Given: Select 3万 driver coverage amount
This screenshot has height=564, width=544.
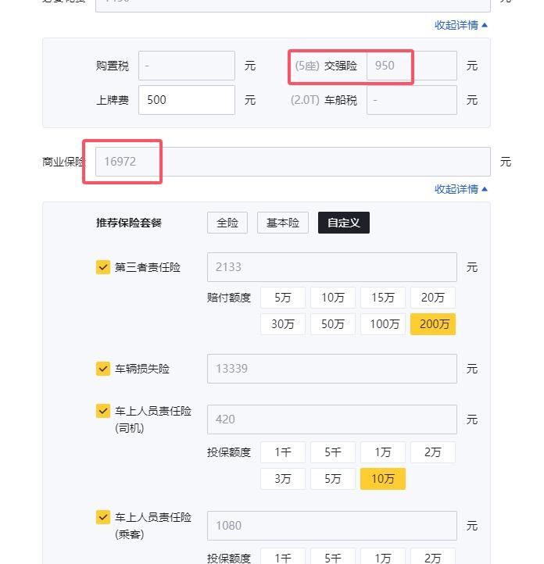Looking at the screenshot, I should click(x=283, y=479).
